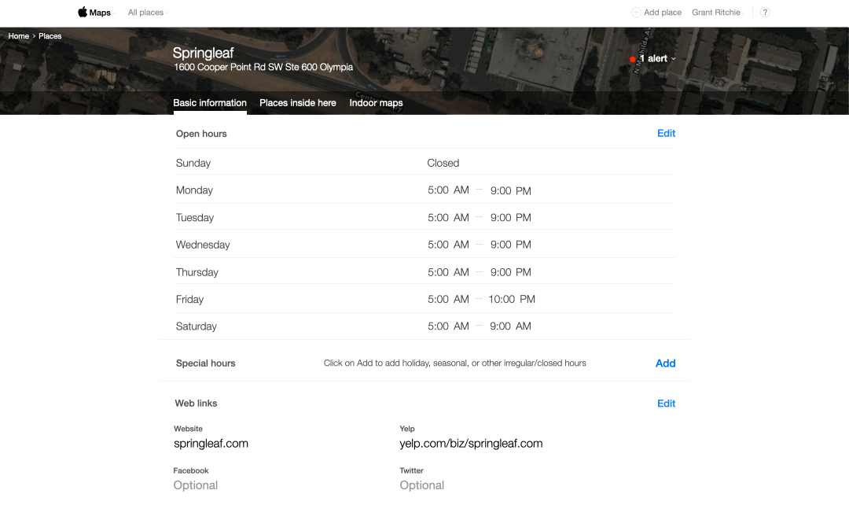The width and height of the screenshot is (849, 531).
Task: Edit the Open hours section
Action: [666, 133]
